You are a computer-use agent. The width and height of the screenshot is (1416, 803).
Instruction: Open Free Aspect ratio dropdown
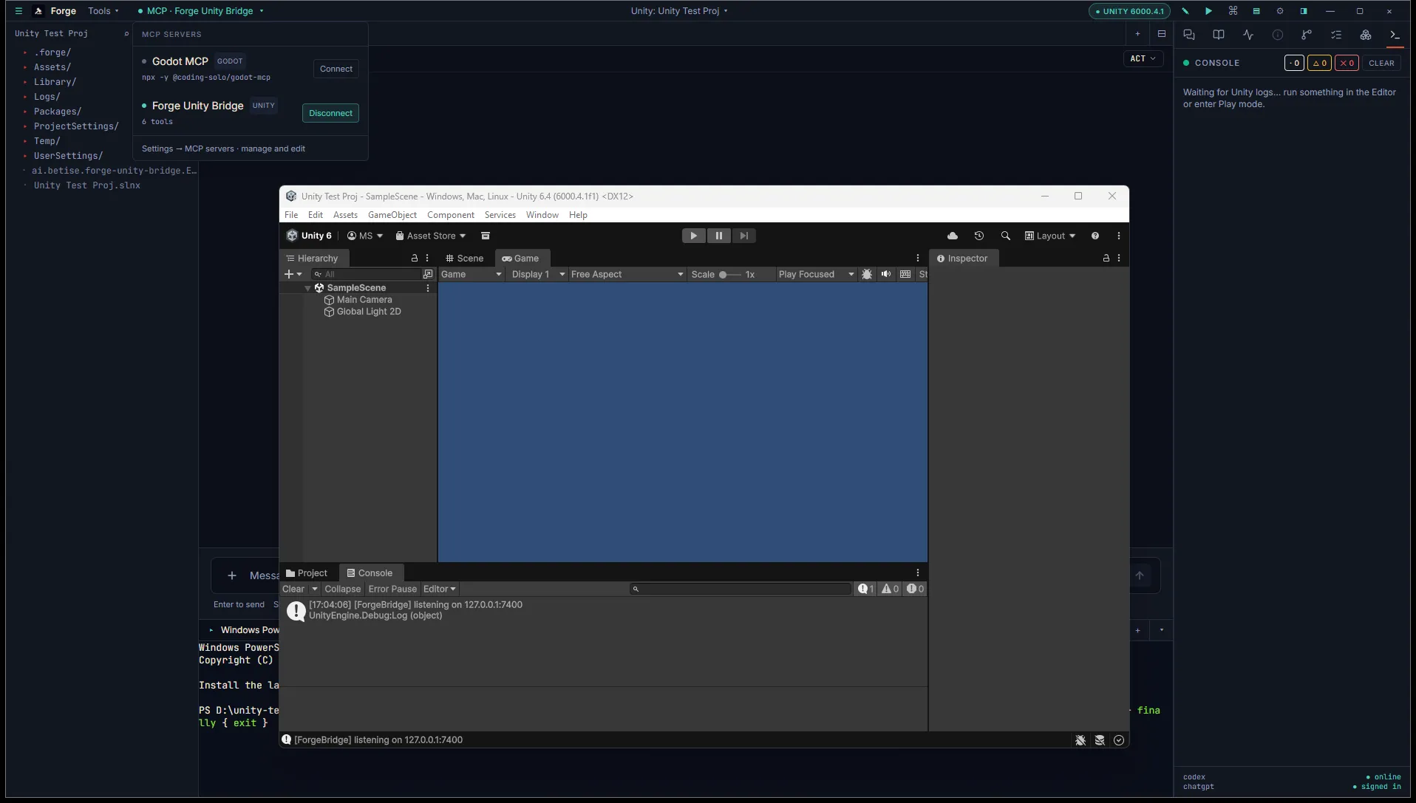pos(627,274)
